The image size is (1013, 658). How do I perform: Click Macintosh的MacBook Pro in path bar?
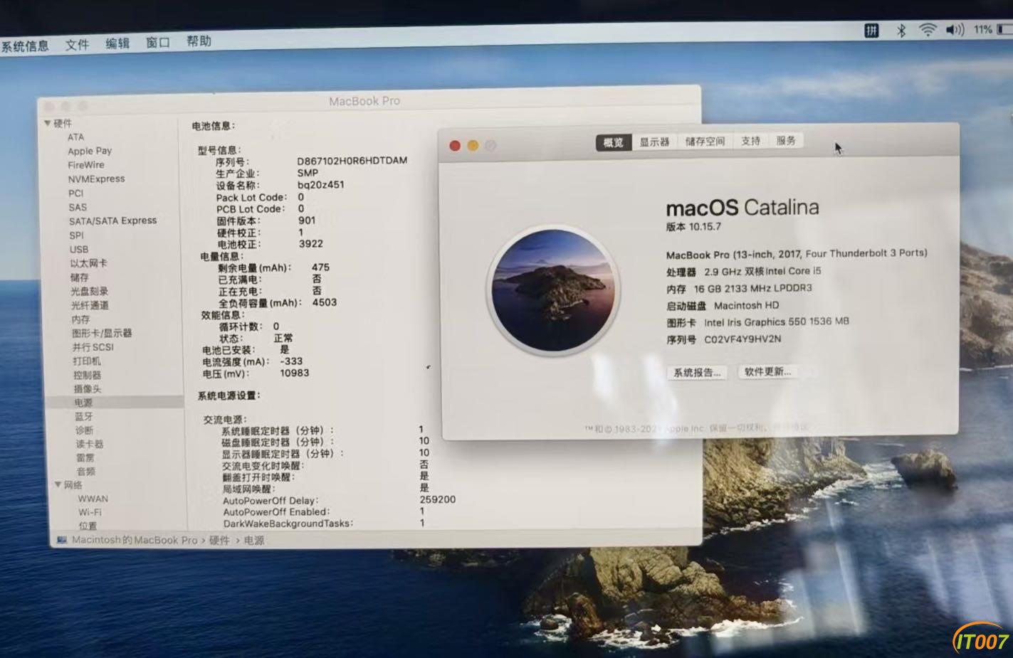tap(135, 540)
